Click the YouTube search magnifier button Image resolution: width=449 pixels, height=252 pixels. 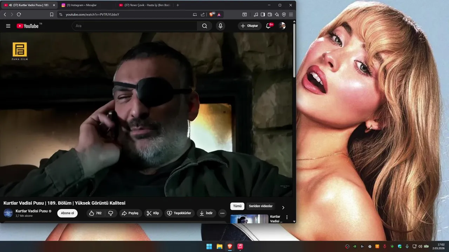205,26
